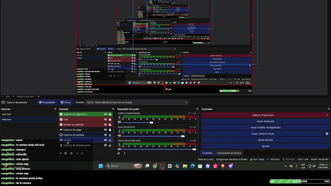This screenshot has height=186, width=331.
Task: Click Iniciar Cámara Virtual button
Action: [x=262, y=134]
